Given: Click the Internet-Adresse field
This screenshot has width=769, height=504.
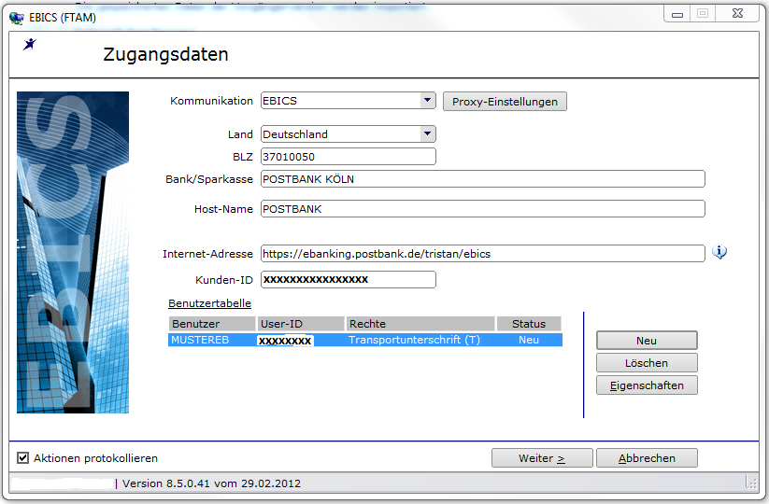Looking at the screenshot, I should pyautogui.click(x=482, y=253).
